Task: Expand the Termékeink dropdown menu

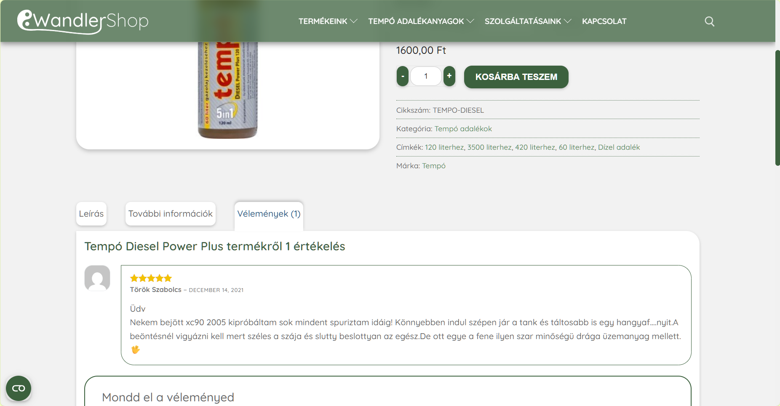Action: coord(328,21)
